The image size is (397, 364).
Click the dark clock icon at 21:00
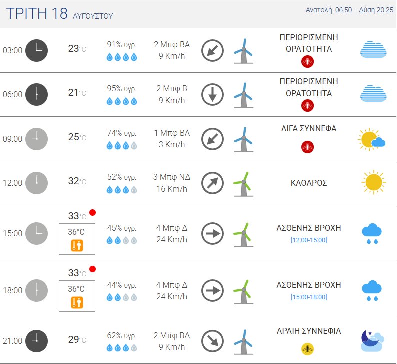tap(36, 341)
